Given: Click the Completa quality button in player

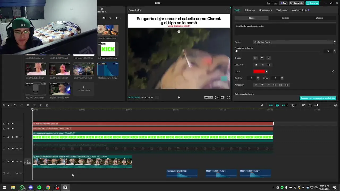Looking at the screenshot, I should (209, 97).
